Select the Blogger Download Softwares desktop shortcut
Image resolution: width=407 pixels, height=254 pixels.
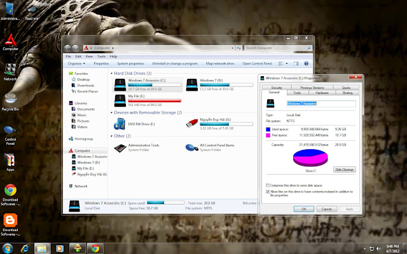(x=10, y=225)
